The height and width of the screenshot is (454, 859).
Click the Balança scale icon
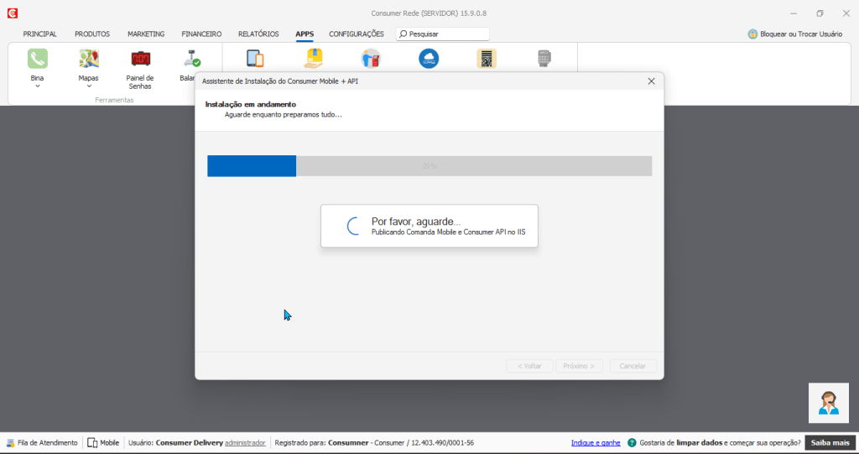[191, 59]
